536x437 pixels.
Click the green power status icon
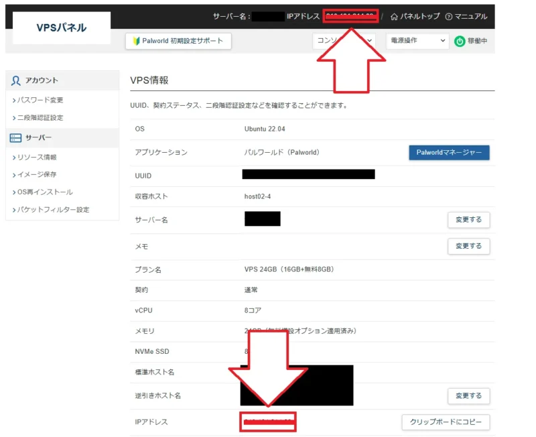coord(460,42)
